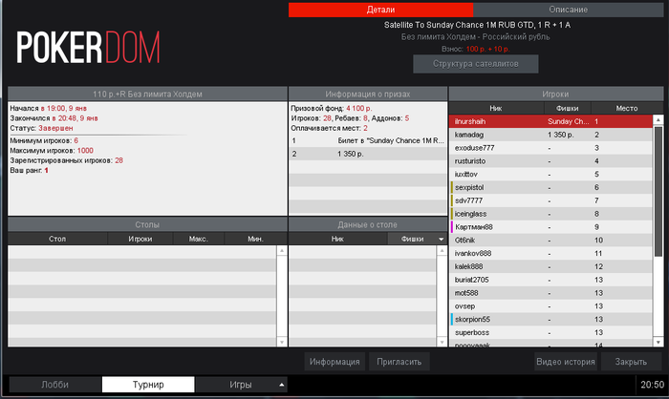This screenshot has width=669, height=399.
Task: Click the Закрыть button
Action: (x=631, y=362)
